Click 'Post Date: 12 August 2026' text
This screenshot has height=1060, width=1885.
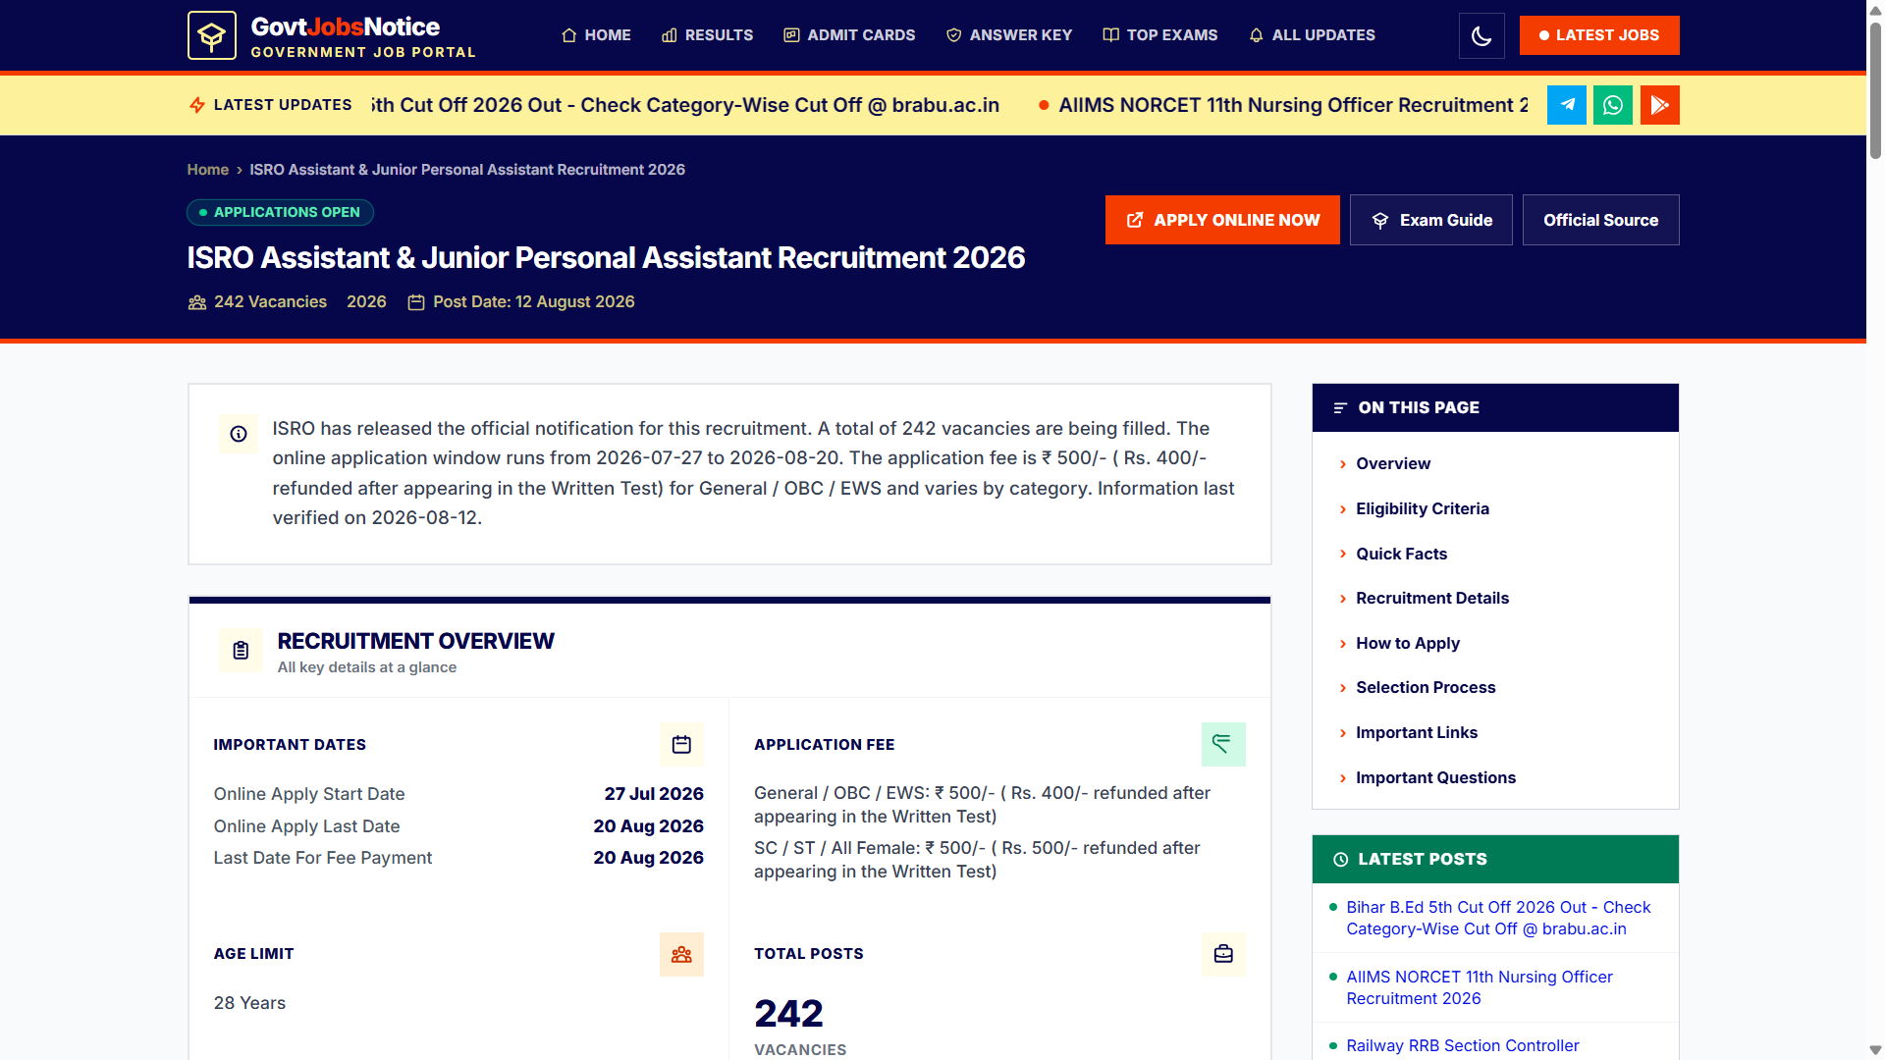[x=533, y=302]
